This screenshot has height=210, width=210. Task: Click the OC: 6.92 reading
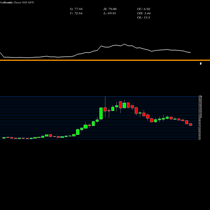tap(144, 9)
